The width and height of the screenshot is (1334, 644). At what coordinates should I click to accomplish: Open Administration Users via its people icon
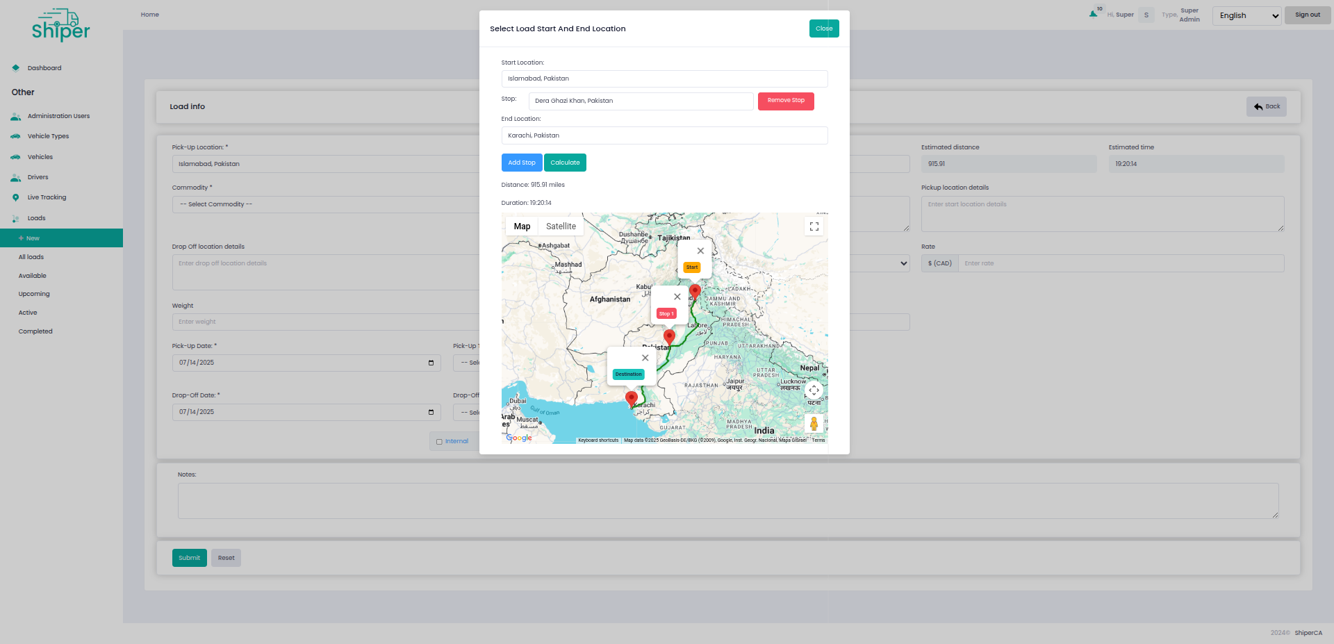15,116
